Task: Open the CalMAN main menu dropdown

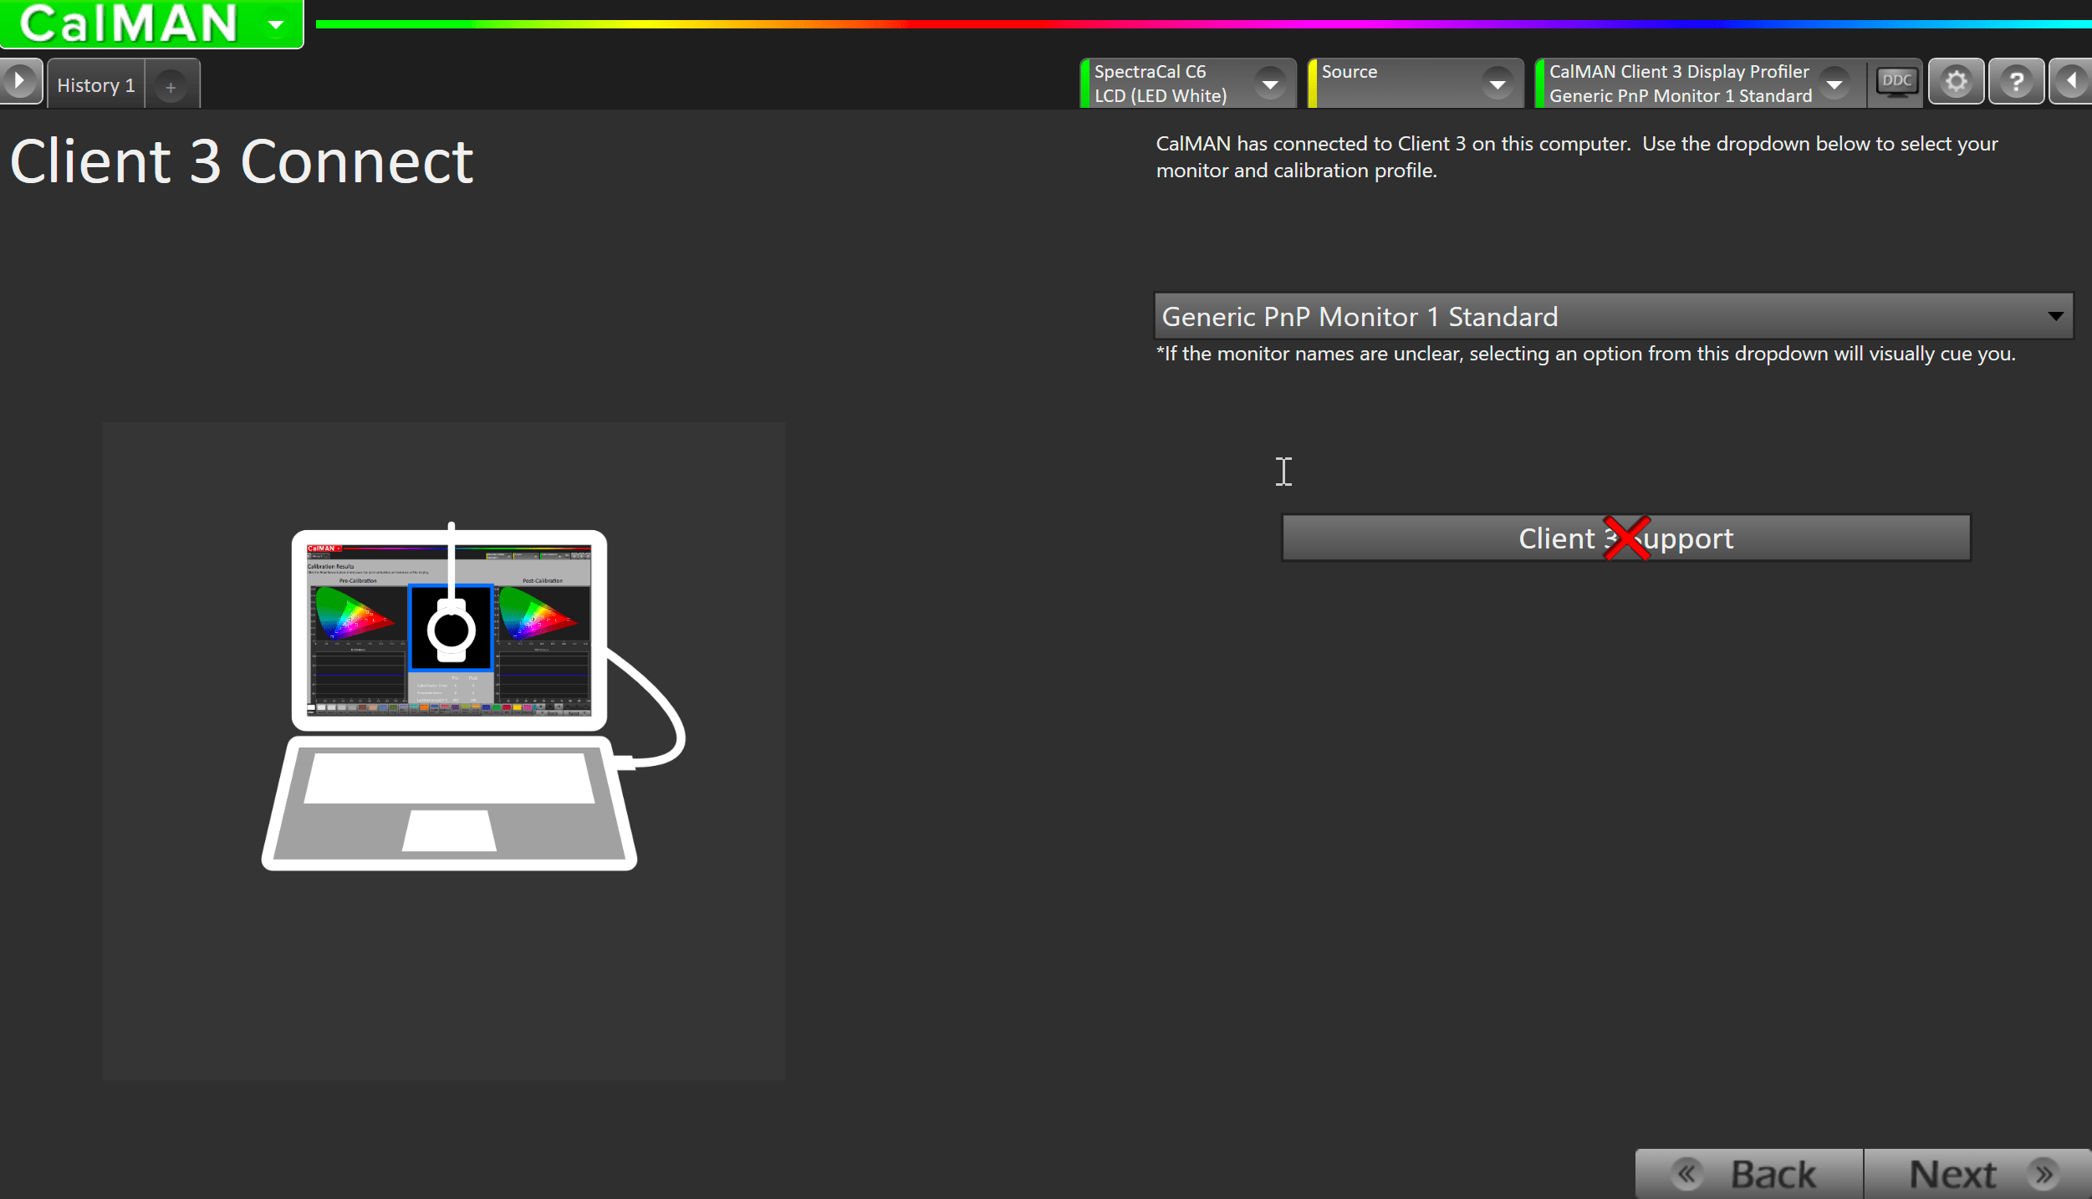Action: 276,24
